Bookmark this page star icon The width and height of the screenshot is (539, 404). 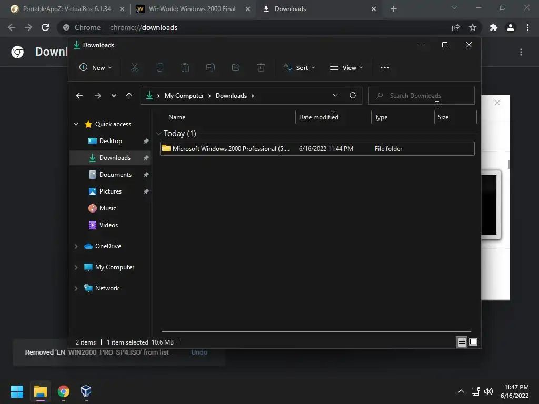coord(473,27)
